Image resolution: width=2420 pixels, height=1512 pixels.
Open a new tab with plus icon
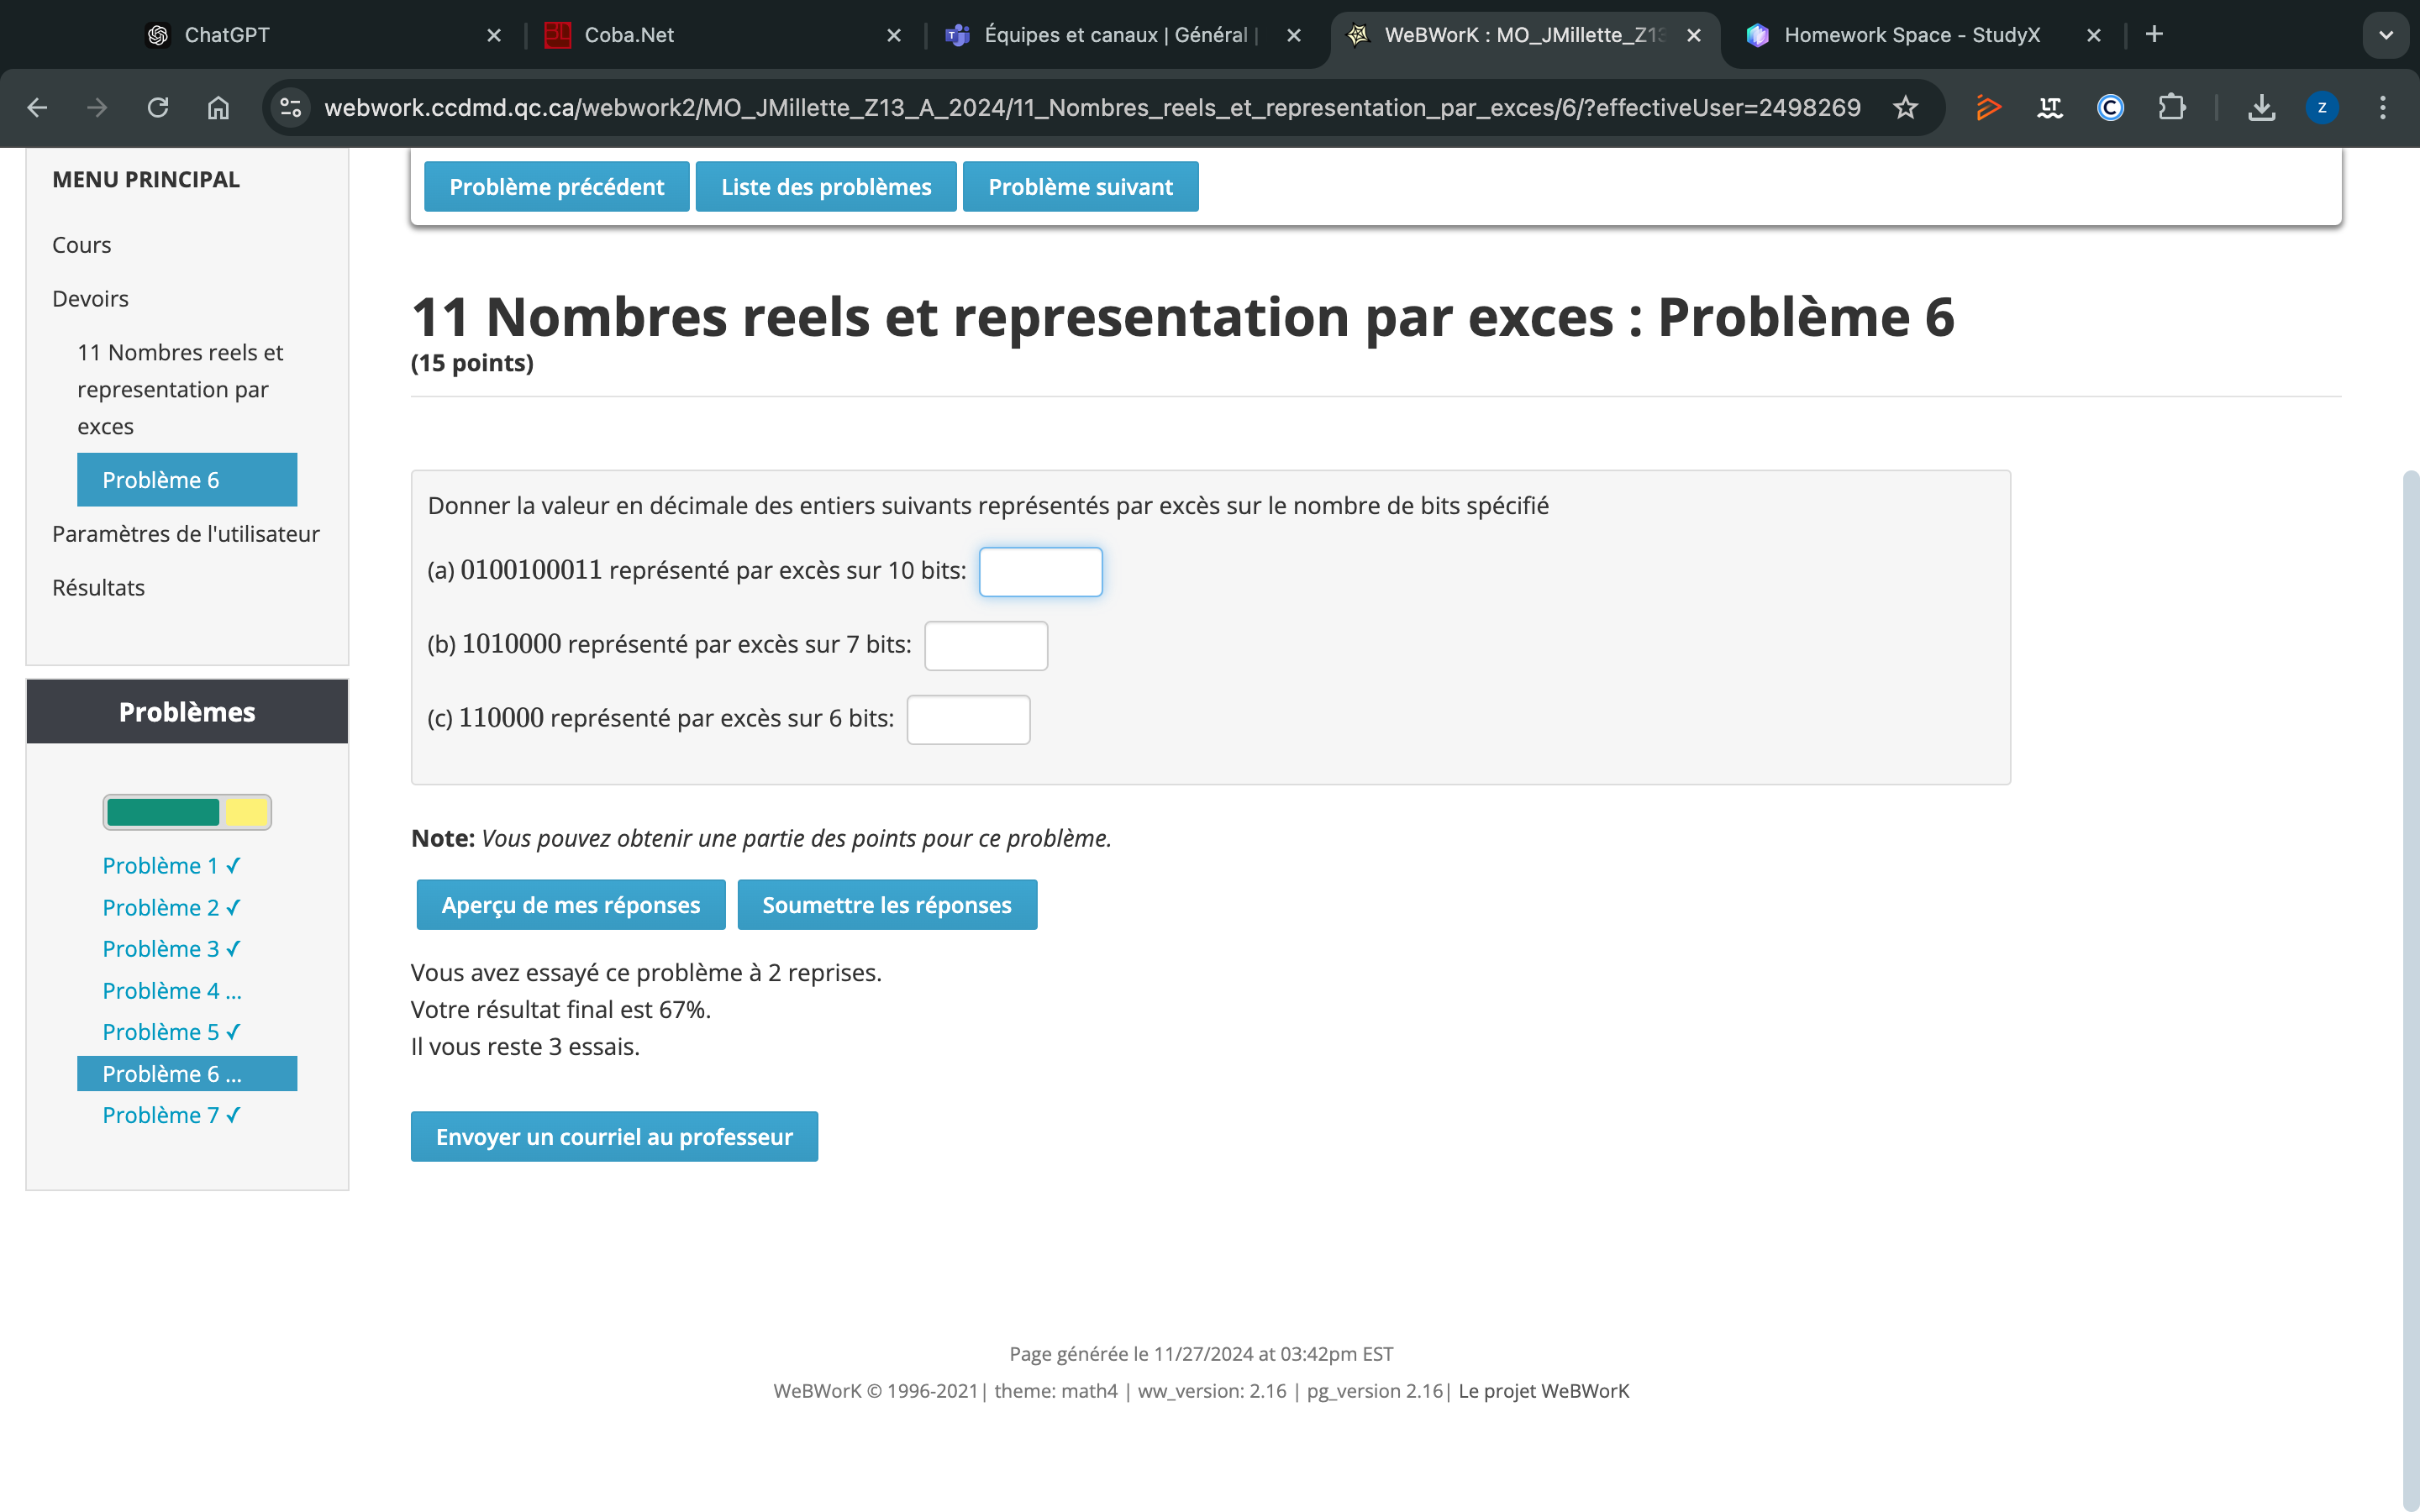click(x=2154, y=35)
